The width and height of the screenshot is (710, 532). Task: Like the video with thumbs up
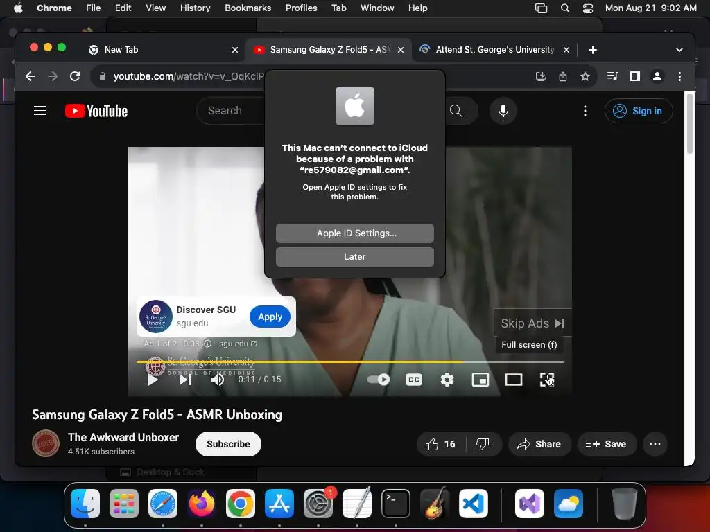click(440, 444)
